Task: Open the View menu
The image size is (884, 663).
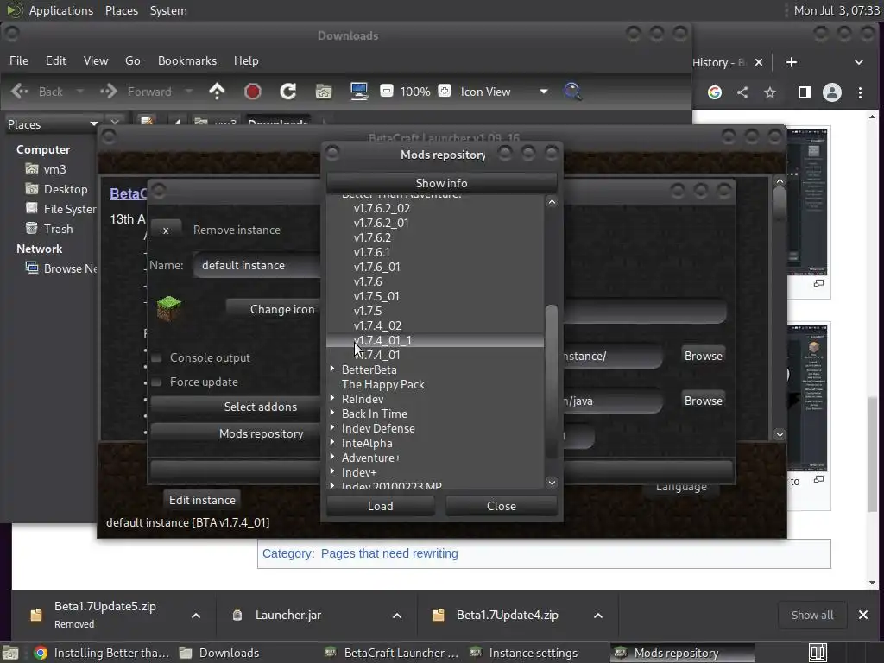Action: (x=96, y=60)
